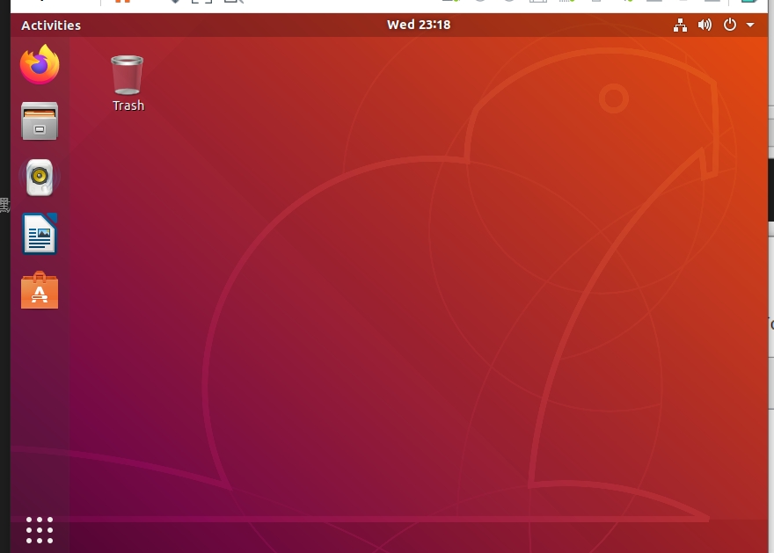
Task: Open the Files file manager
Action: (40, 121)
